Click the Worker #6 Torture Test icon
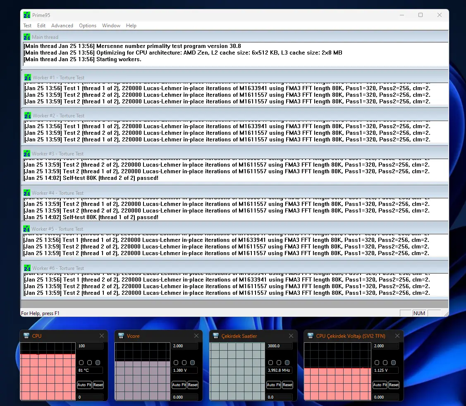Viewport: 466px width, 406px height. [x=27, y=268]
